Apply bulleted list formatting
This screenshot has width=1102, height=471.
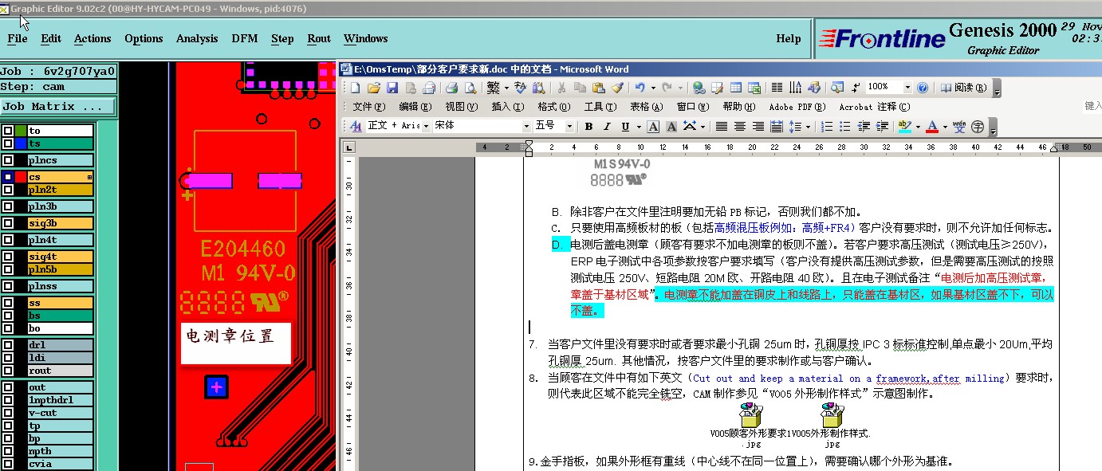tap(844, 126)
